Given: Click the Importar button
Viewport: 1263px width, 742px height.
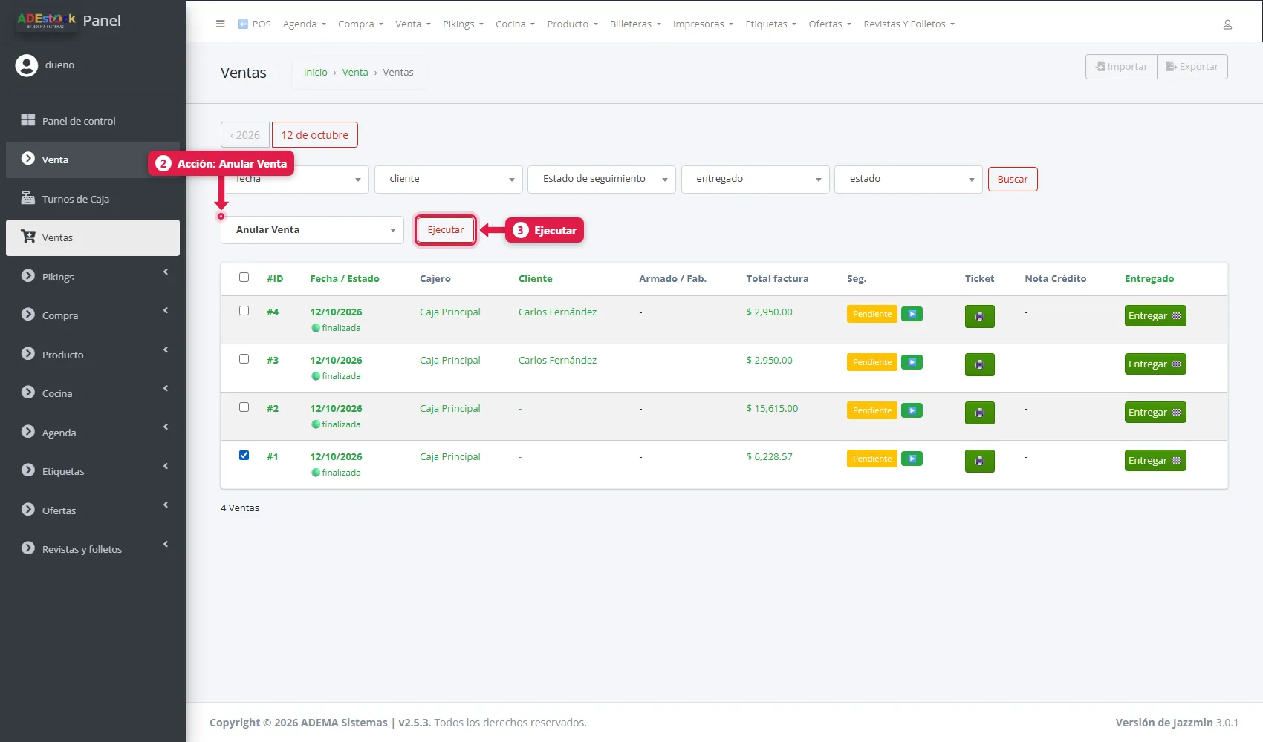Looking at the screenshot, I should pos(1121,67).
